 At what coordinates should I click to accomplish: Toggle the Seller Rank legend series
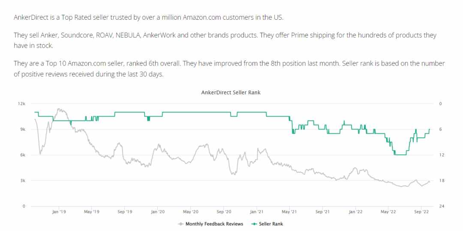[x=267, y=224]
